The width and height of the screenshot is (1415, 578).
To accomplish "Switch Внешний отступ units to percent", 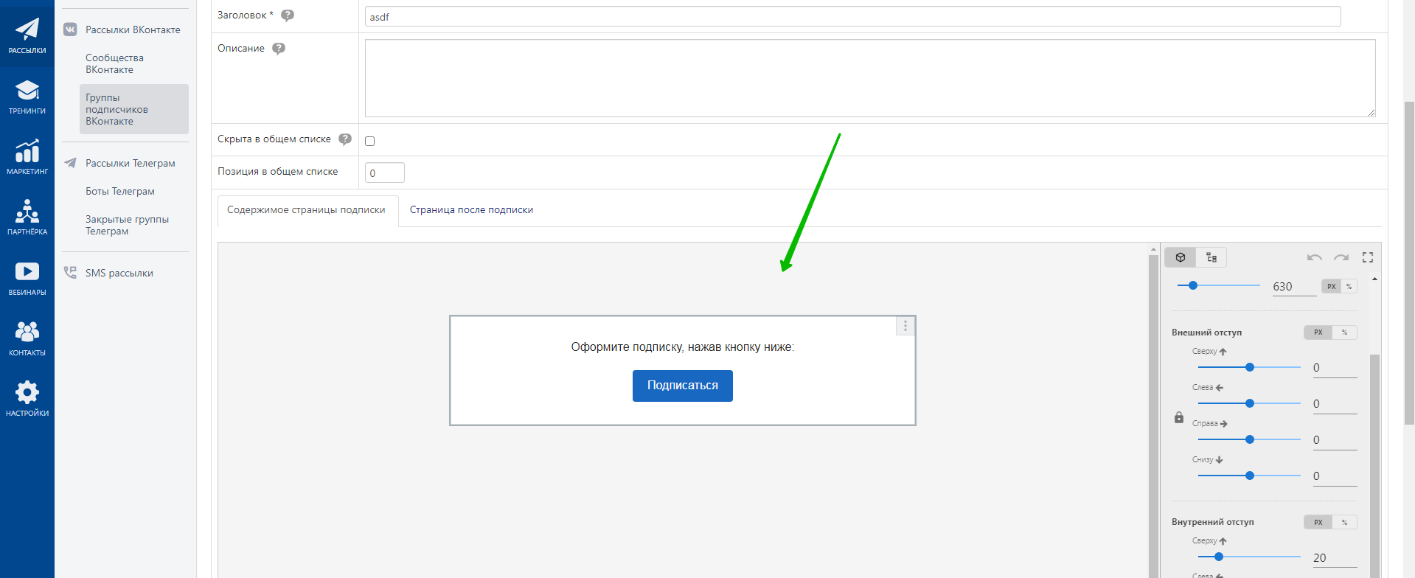I will click(1344, 332).
